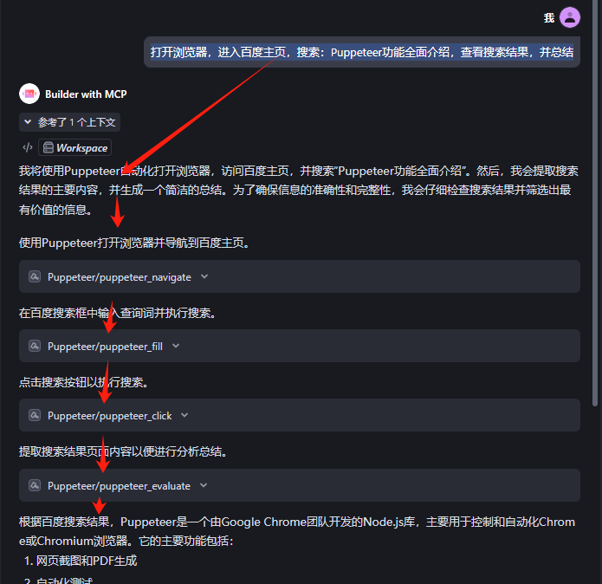Expand the puppeteer_evaluate call details chevron
Image resolution: width=602 pixels, height=584 pixels.
click(204, 486)
